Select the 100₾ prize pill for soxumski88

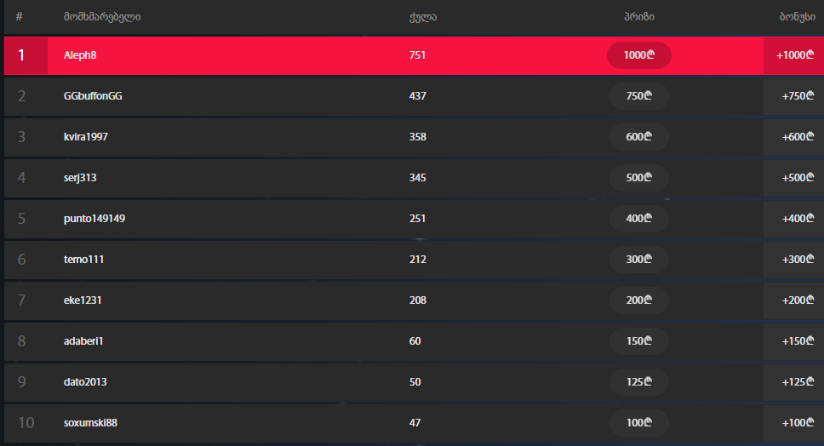click(639, 423)
